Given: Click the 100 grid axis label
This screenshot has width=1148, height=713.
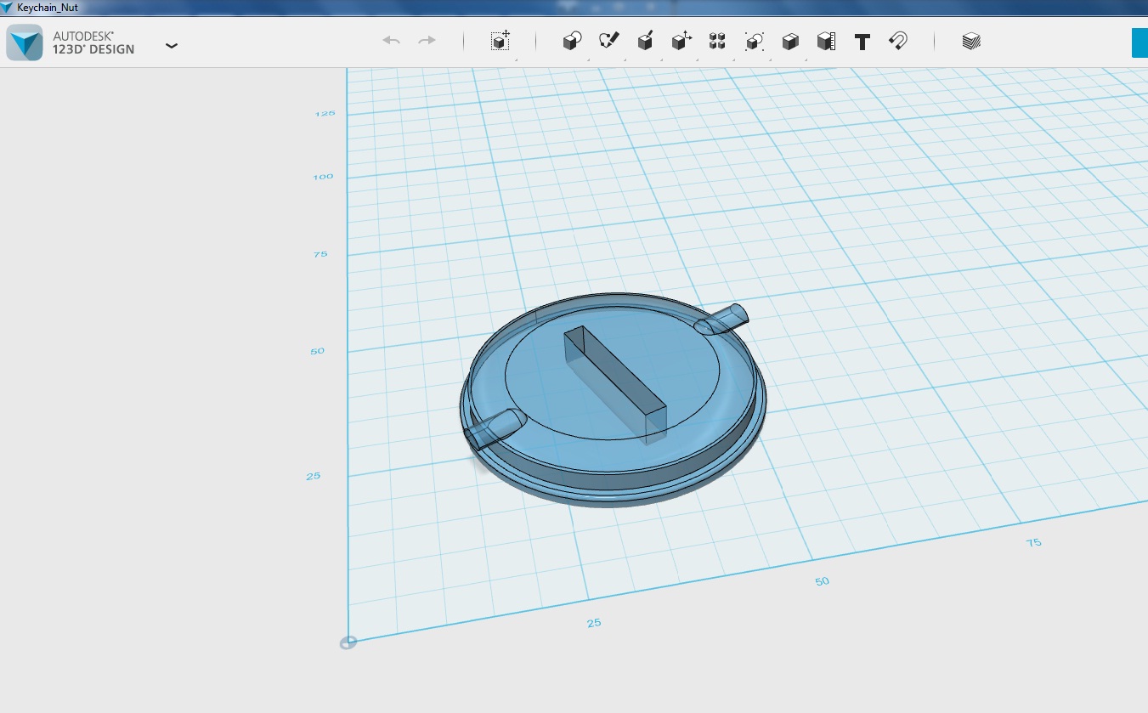Looking at the screenshot, I should click(323, 177).
